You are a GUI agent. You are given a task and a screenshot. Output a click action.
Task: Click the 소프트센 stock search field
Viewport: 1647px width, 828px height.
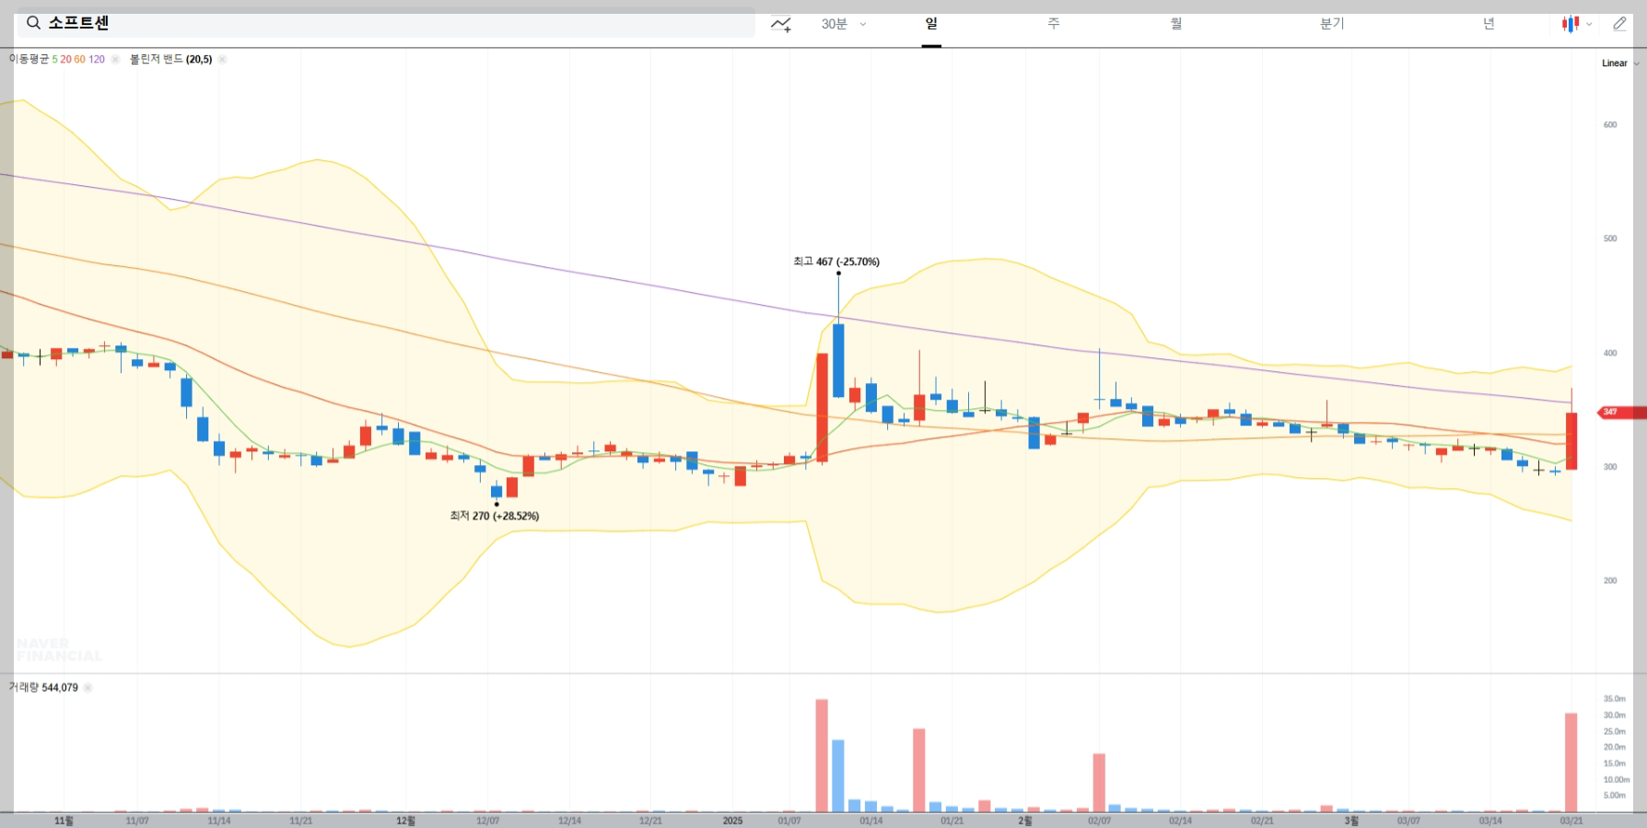(x=386, y=23)
